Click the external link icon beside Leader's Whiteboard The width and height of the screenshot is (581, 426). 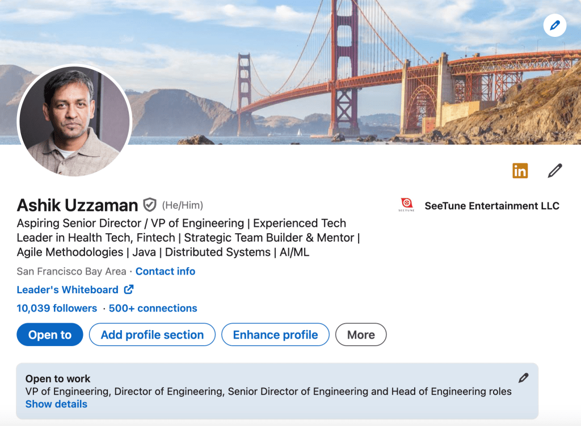pos(129,289)
